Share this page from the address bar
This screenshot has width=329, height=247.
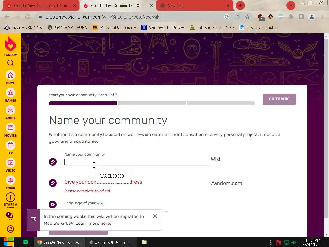[x=237, y=17]
